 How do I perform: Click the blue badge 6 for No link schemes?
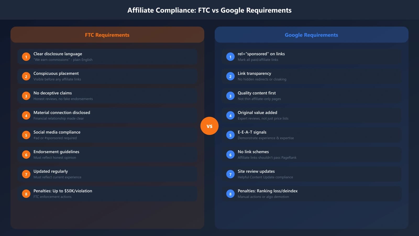pos(230,154)
